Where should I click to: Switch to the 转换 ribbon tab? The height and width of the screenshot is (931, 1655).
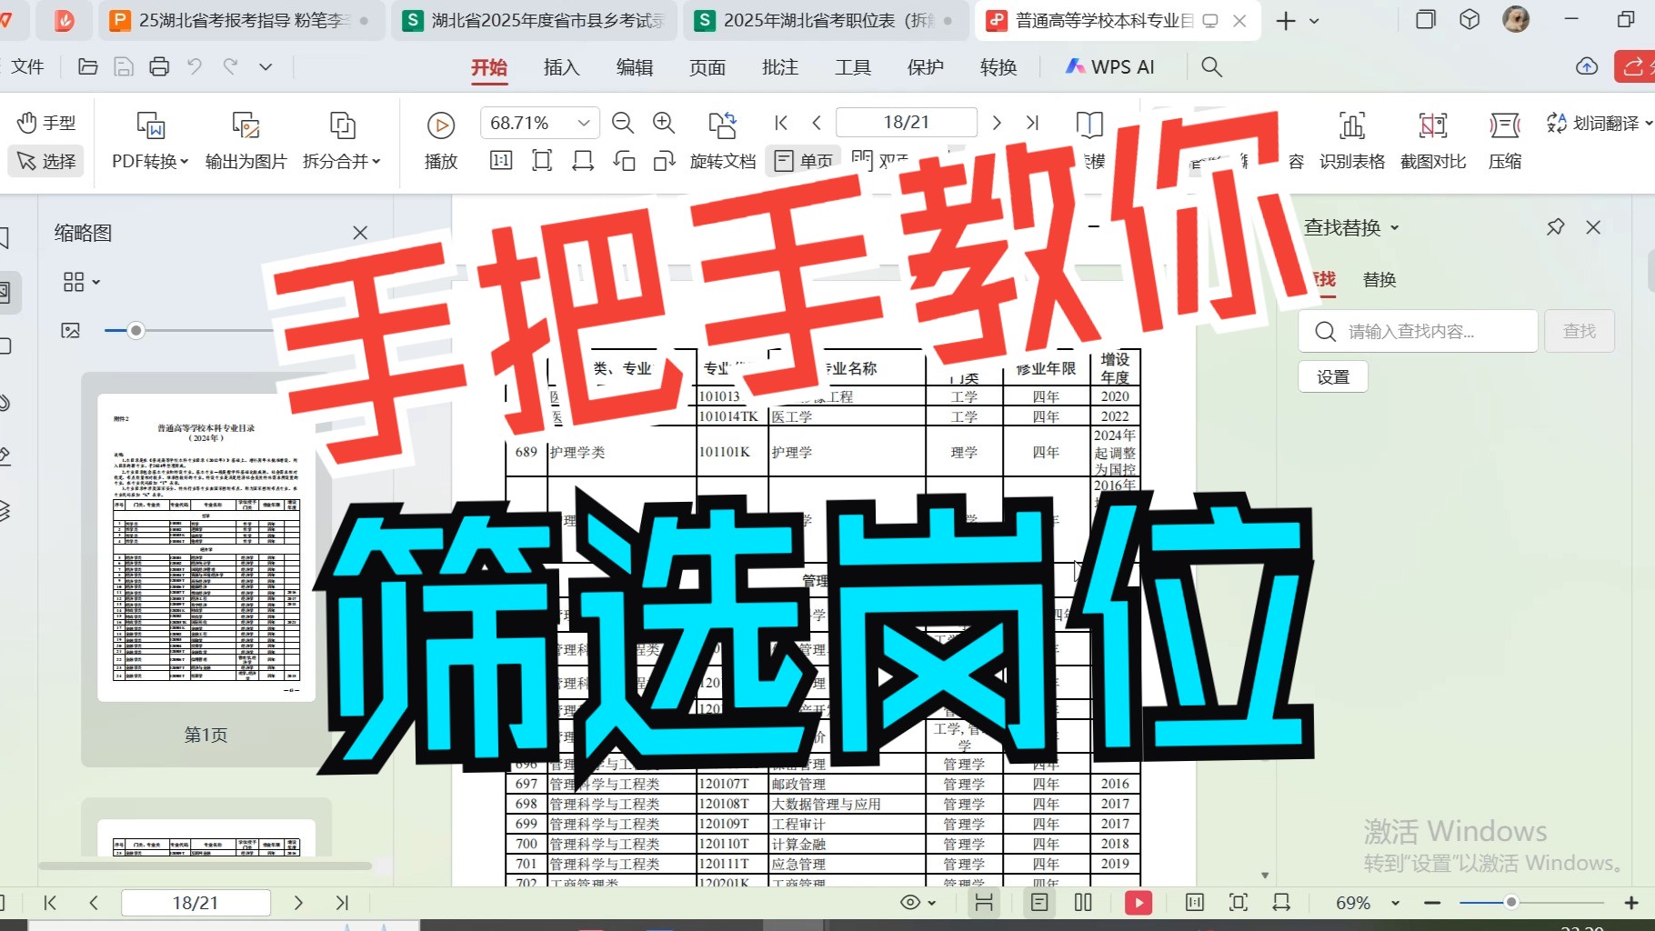(x=998, y=67)
